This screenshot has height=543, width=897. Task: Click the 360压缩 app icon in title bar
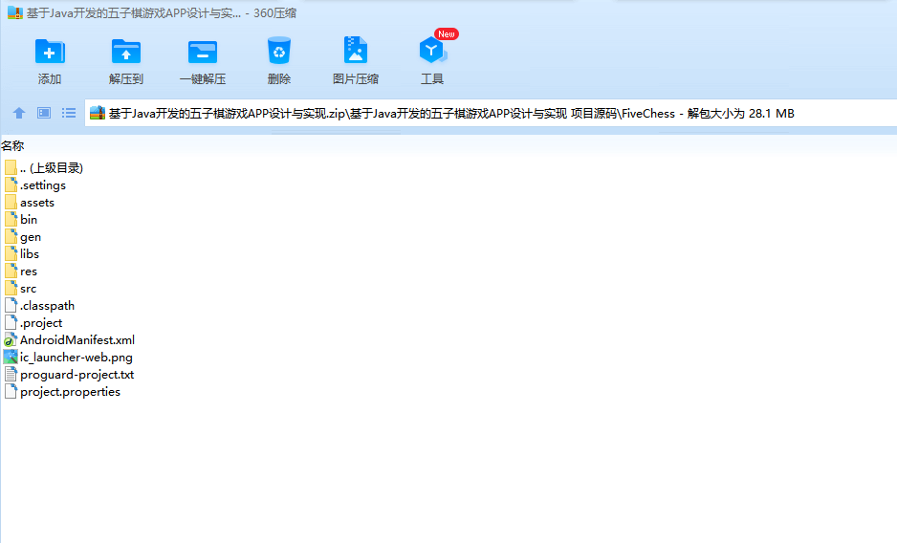point(15,12)
